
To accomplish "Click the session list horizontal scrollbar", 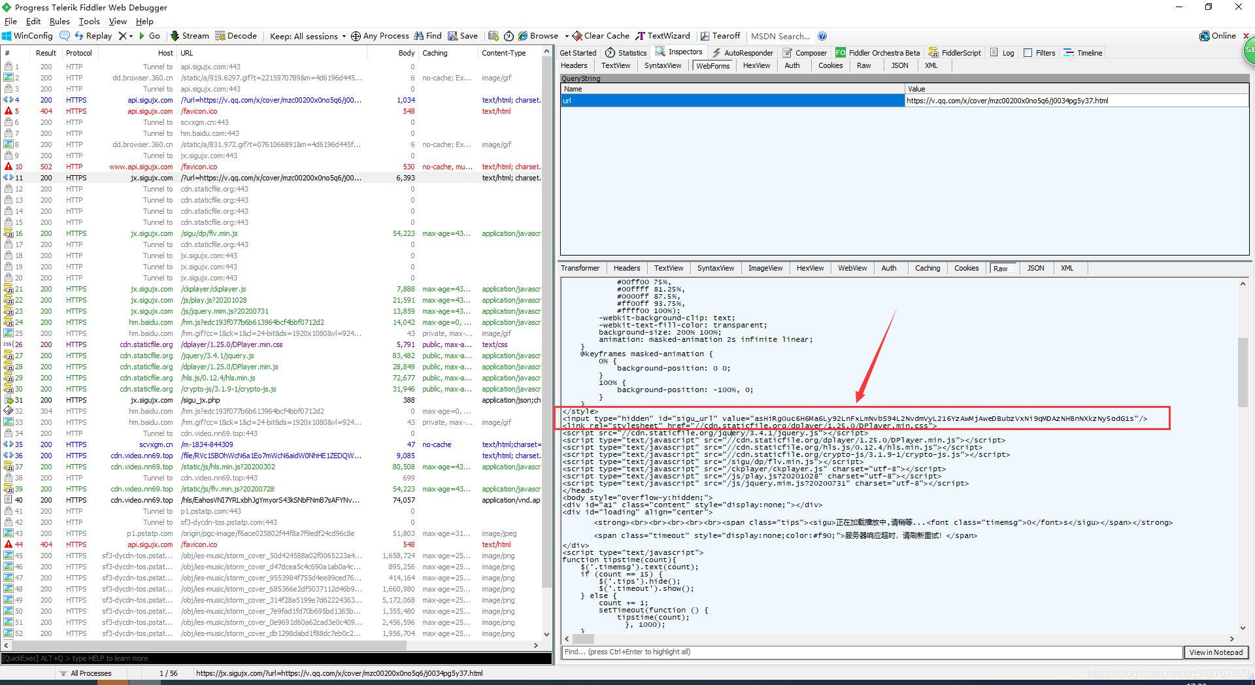I will click(x=209, y=645).
